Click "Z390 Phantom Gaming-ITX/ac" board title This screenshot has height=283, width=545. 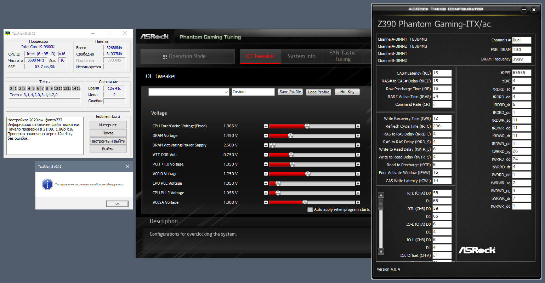[434, 24]
